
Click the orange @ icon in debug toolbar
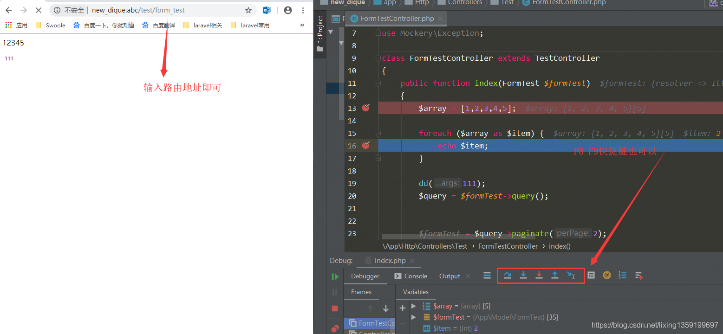607,275
